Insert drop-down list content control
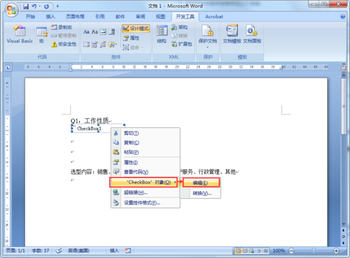 86,44
